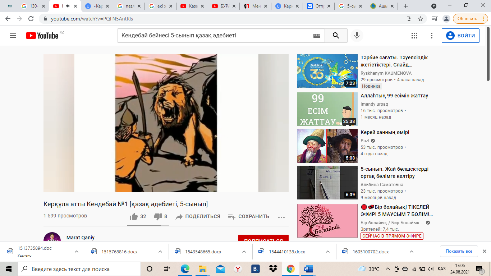Image resolution: width=491 pixels, height=276 pixels.
Task: Click СОХРАНИТЬ to save the video
Action: point(249,216)
